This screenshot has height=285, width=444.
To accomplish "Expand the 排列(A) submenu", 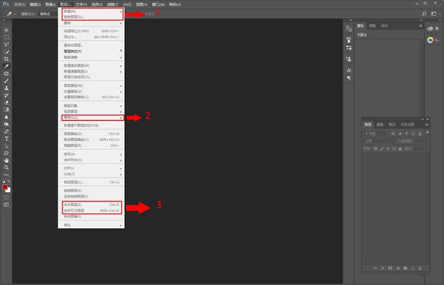I will click(91, 154).
